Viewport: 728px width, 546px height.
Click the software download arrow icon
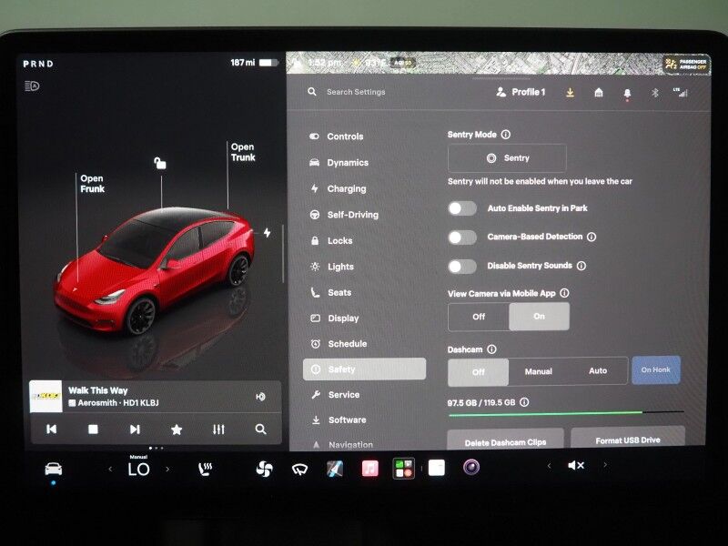[570, 93]
